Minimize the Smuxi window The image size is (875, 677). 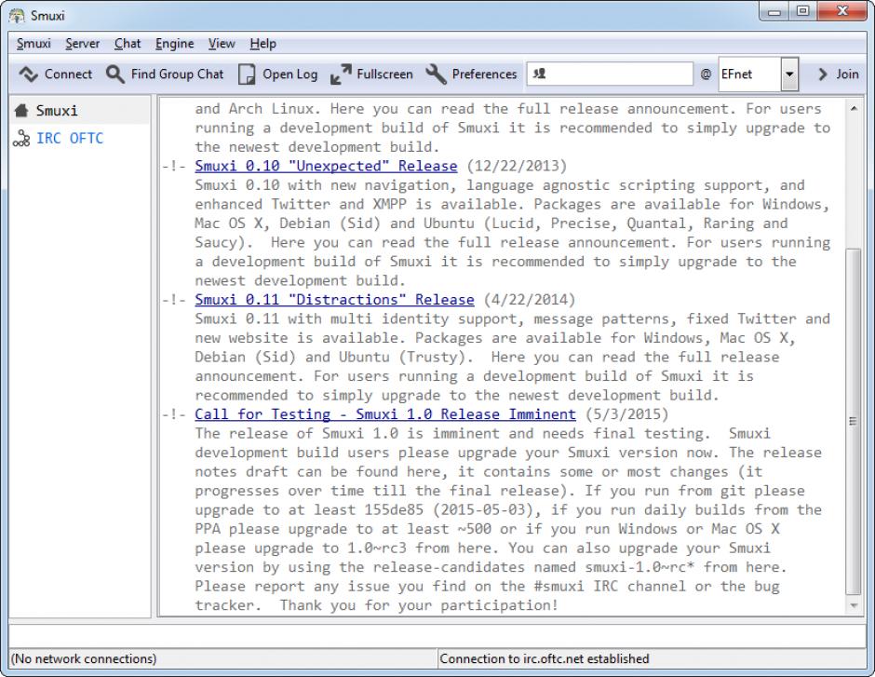click(774, 11)
